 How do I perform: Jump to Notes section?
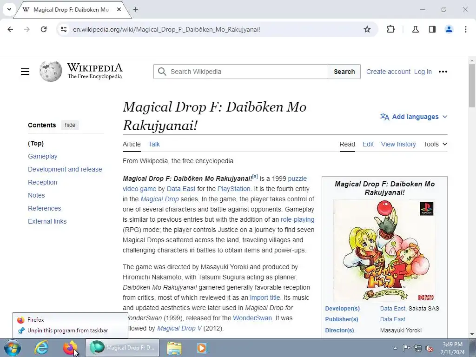(x=36, y=196)
